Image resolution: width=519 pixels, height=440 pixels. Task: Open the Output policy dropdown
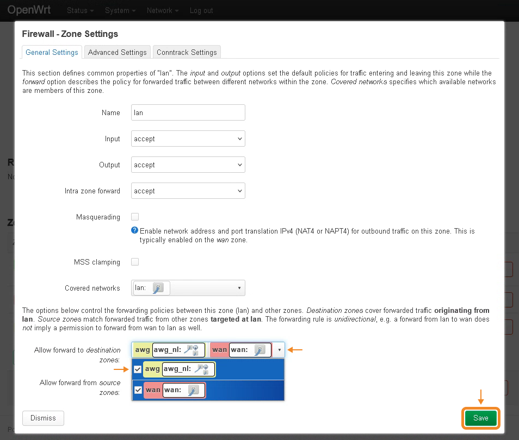pos(188,165)
